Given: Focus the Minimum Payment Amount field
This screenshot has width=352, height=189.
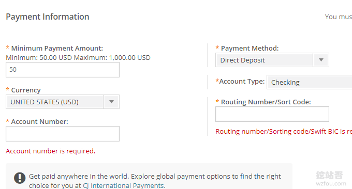Looking at the screenshot, I should point(63,70).
